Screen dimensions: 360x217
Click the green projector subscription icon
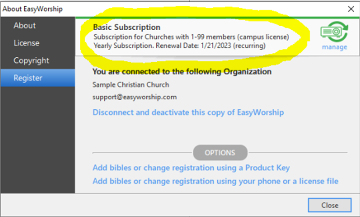334,31
